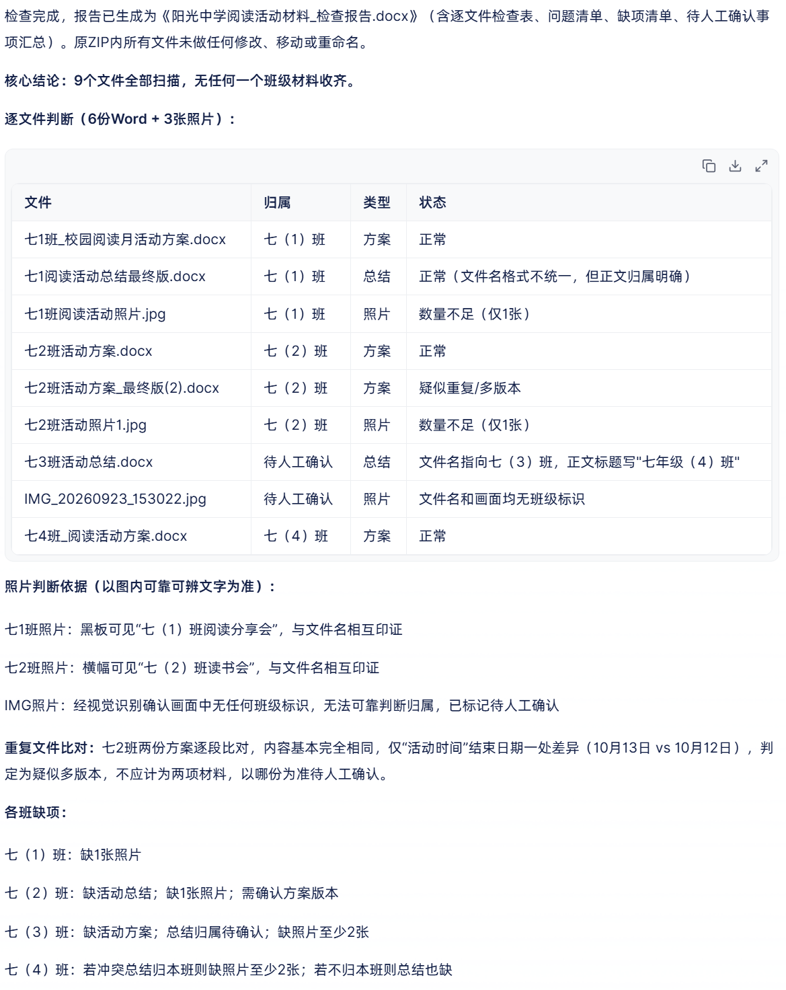
Task: Click line 七1班照片 黑板可见
Action: point(203,630)
